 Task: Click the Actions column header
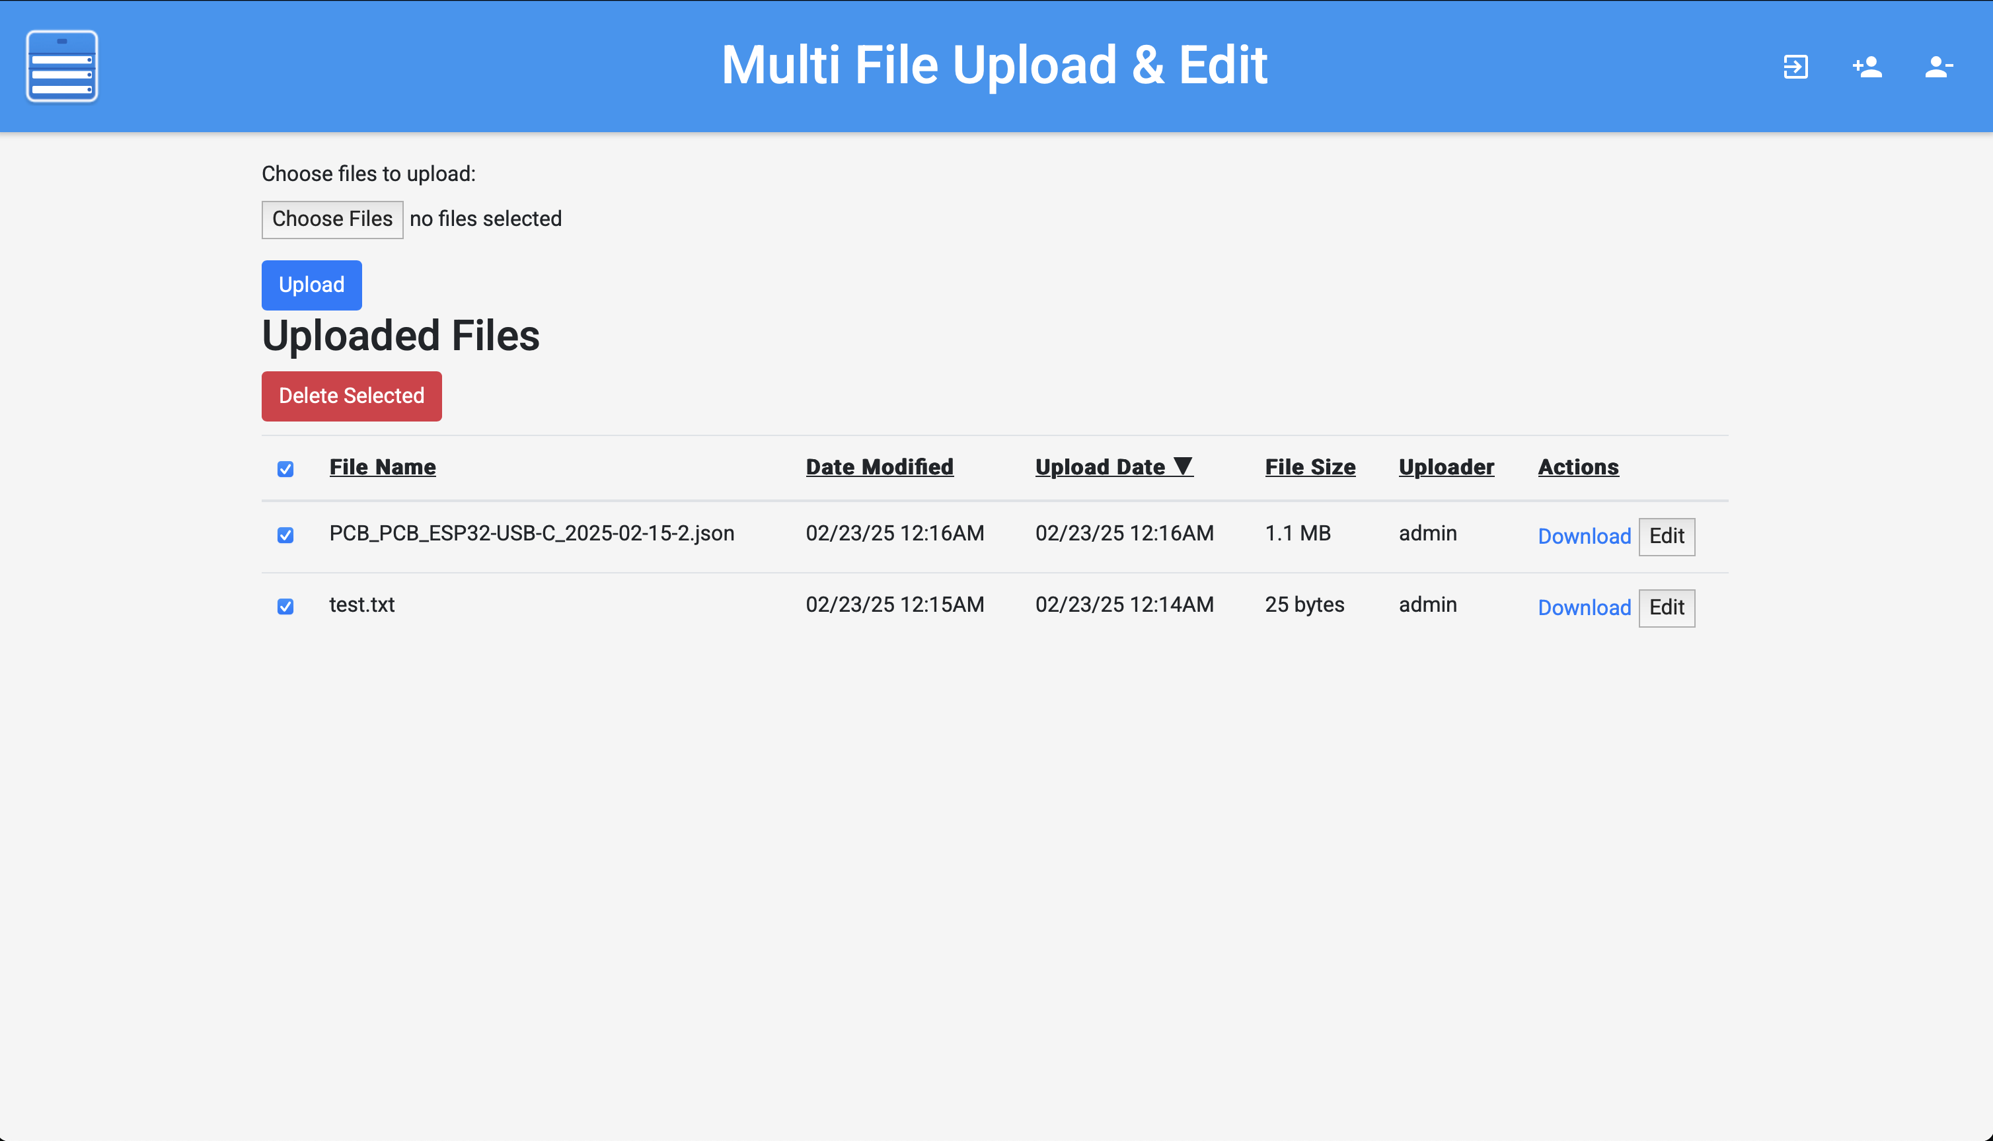[1577, 467]
